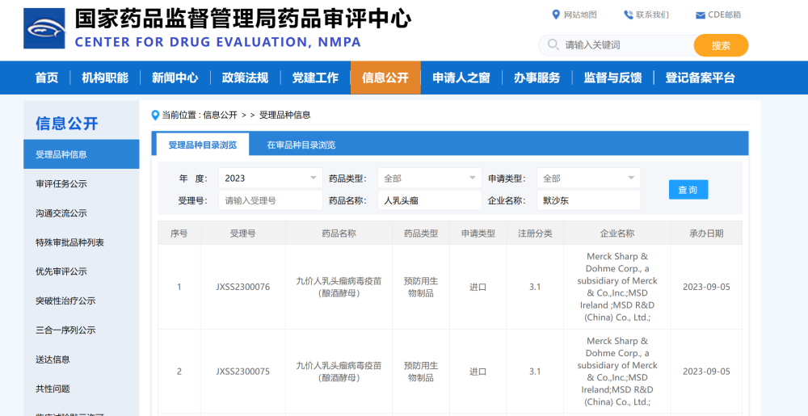Click the 药品名称 column header

[339, 233]
